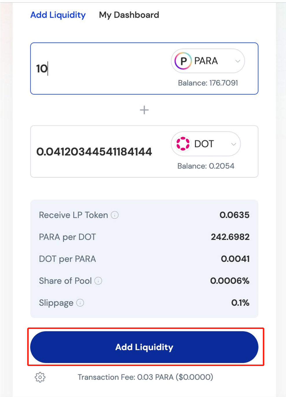
Task: Switch to the My Dashboard tab
Action: (129, 15)
